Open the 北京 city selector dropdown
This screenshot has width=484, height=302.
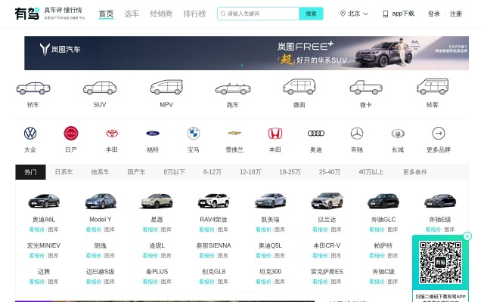[354, 14]
